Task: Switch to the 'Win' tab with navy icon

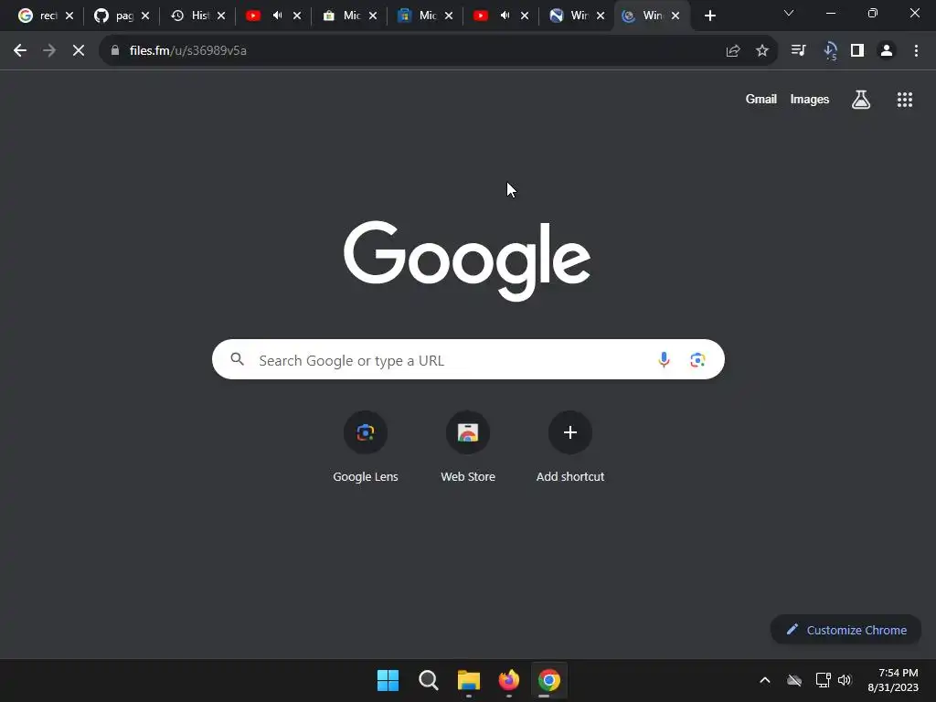Action: click(x=569, y=16)
